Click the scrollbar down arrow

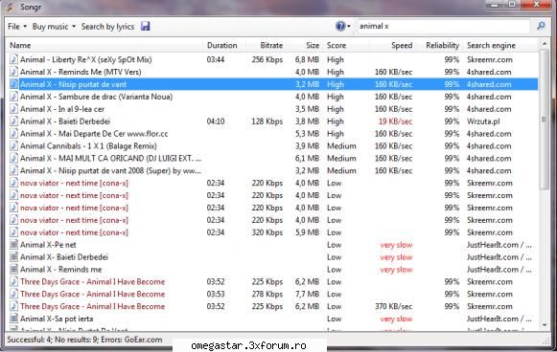(545, 325)
